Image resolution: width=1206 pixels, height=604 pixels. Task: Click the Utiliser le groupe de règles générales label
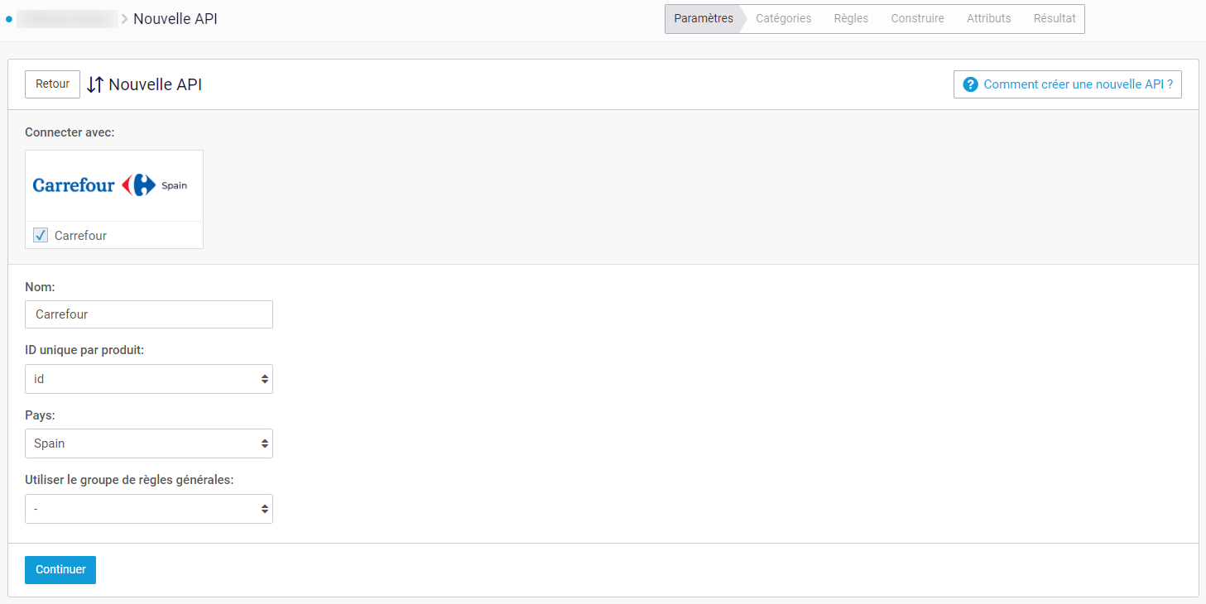coord(129,480)
